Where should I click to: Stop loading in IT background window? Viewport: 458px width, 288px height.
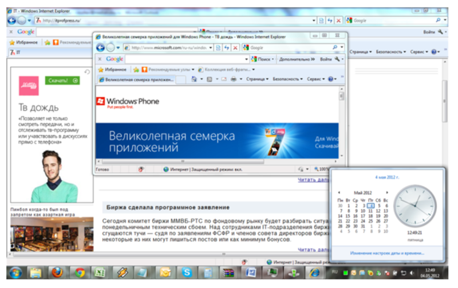(338, 21)
